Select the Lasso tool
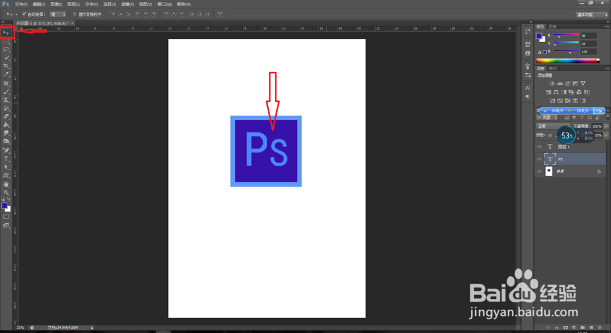Screen dimensions: 611x333 [x=6, y=49]
